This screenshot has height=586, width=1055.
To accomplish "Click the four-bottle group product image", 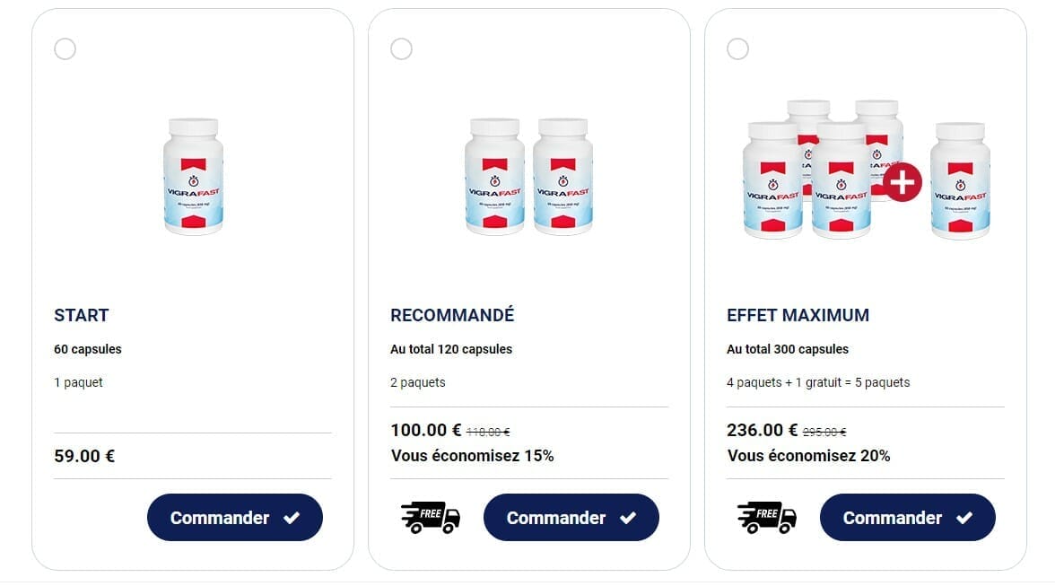I will pos(812,171).
